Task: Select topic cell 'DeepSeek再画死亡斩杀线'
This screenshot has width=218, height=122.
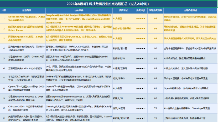Action: coord(27,19)
